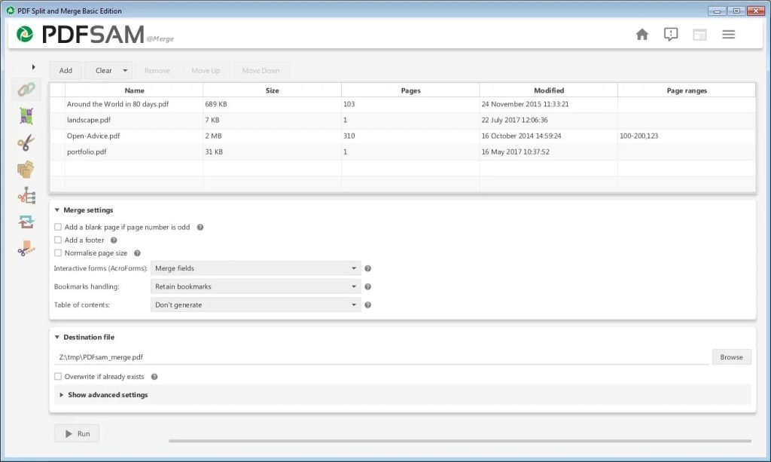
Task: Open the Clear button dropdown arrow
Action: (x=125, y=70)
